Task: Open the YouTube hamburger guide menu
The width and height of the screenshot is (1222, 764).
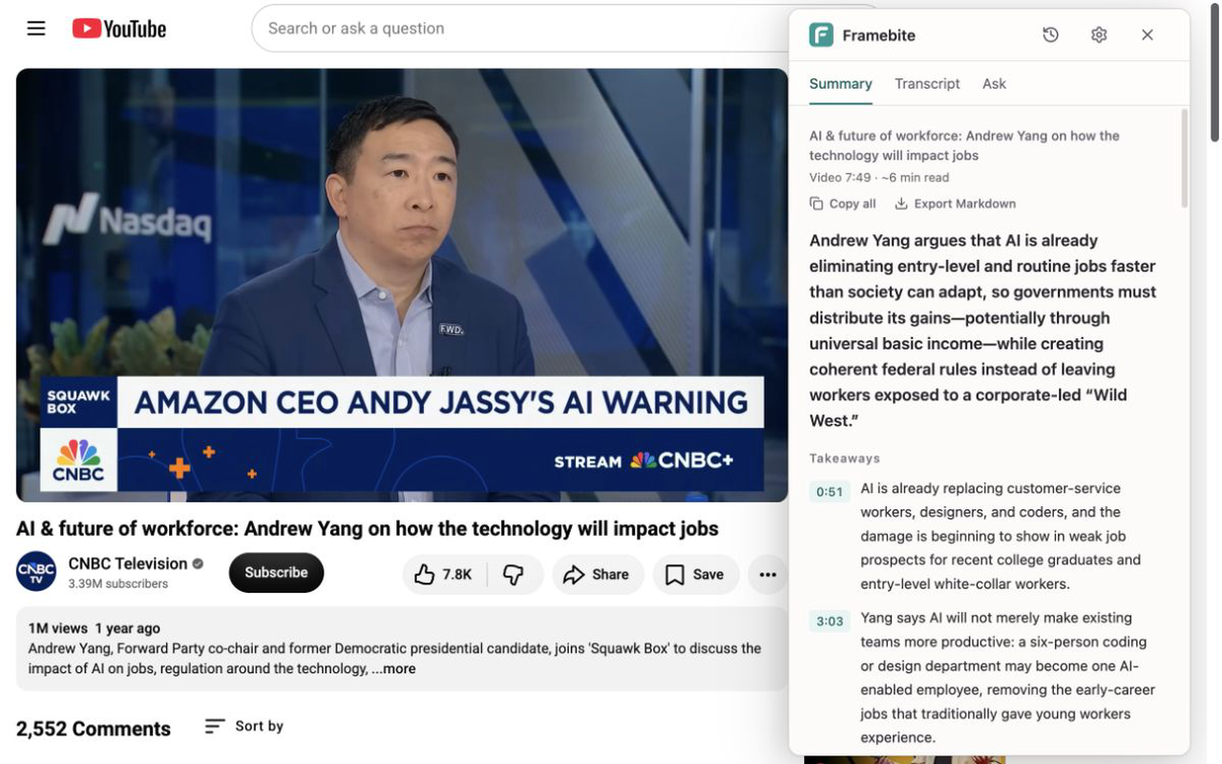Action: [36, 29]
